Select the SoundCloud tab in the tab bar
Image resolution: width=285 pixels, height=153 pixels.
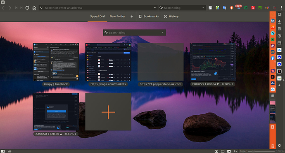click(x=273, y=27)
